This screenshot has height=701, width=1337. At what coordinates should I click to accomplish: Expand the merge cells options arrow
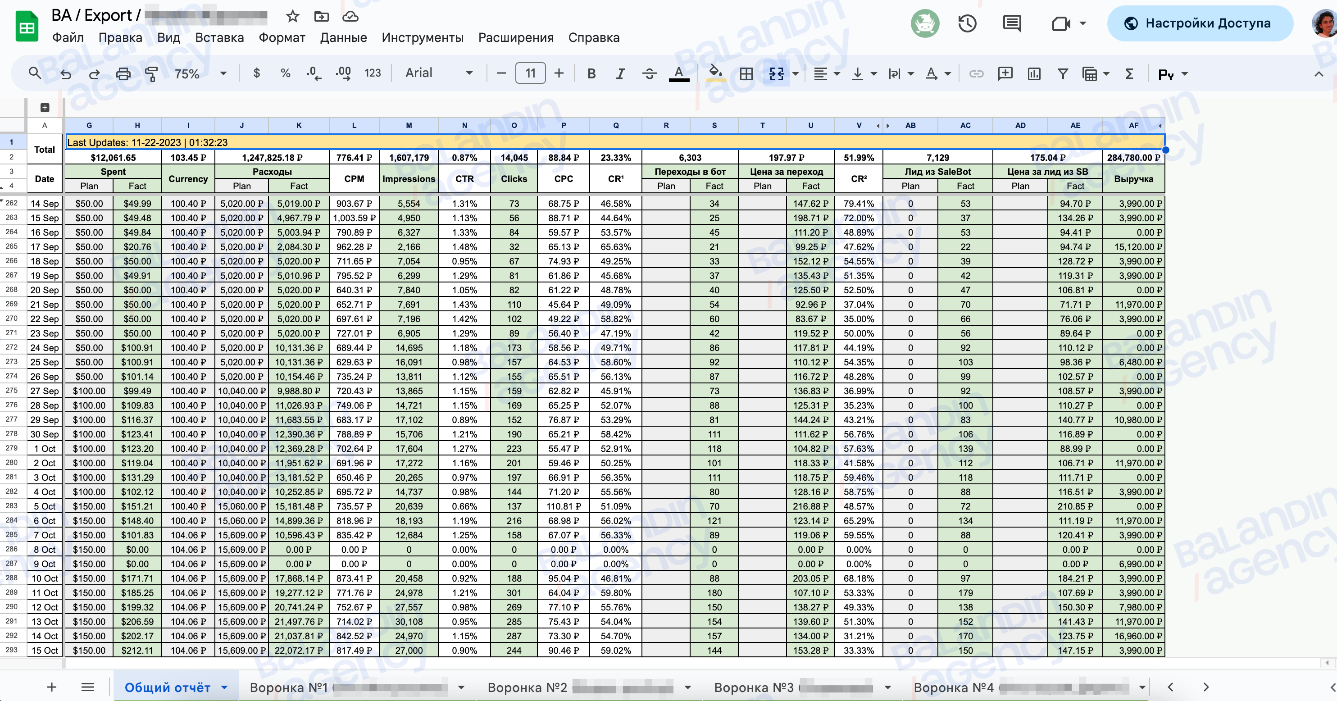[x=795, y=74]
